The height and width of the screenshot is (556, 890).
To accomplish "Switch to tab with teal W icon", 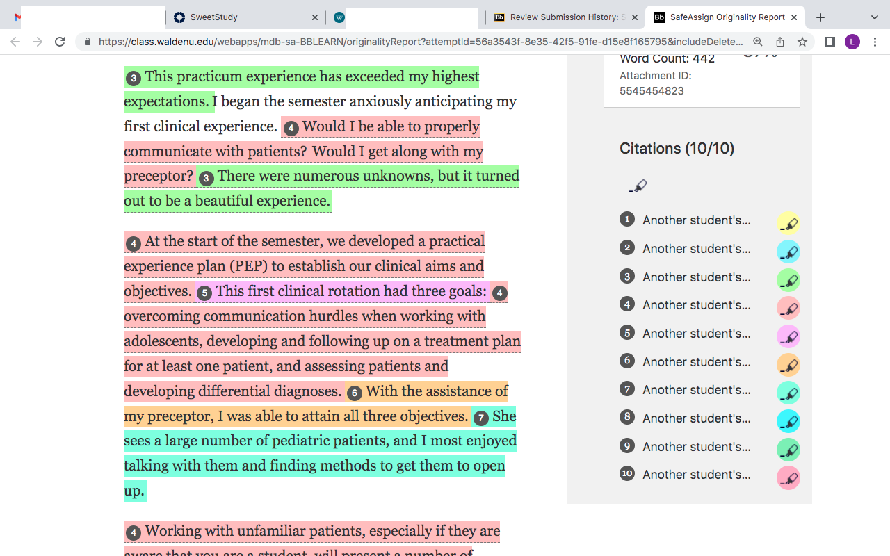I will [339, 17].
